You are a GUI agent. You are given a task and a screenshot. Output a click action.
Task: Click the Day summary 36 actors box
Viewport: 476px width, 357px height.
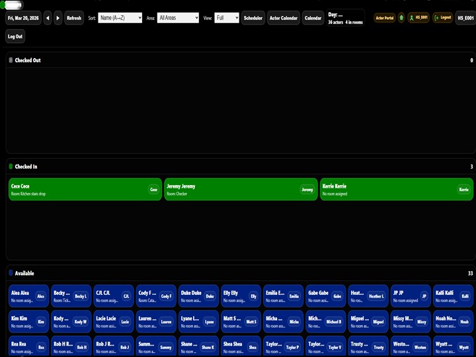click(x=346, y=18)
